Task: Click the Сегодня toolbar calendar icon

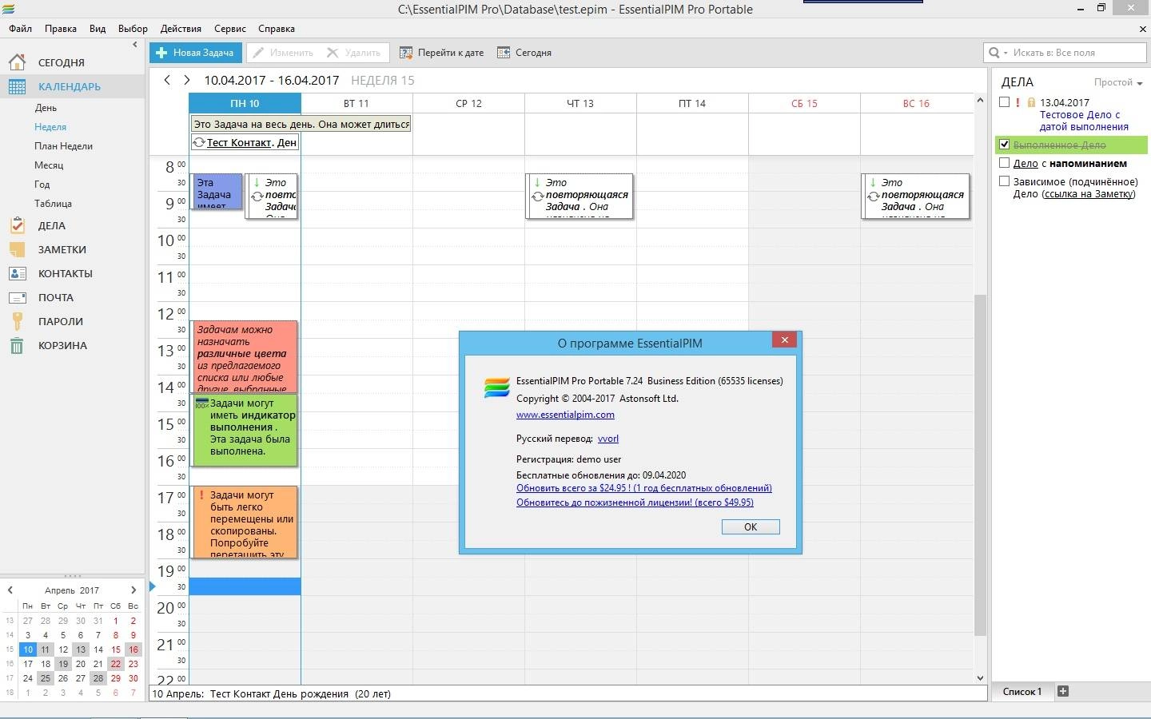Action: click(504, 53)
